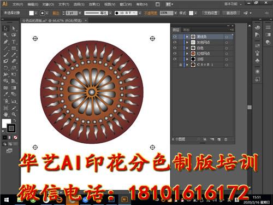
Task: Hide the 黑线条 layer via eye icon
Action: click(175, 37)
